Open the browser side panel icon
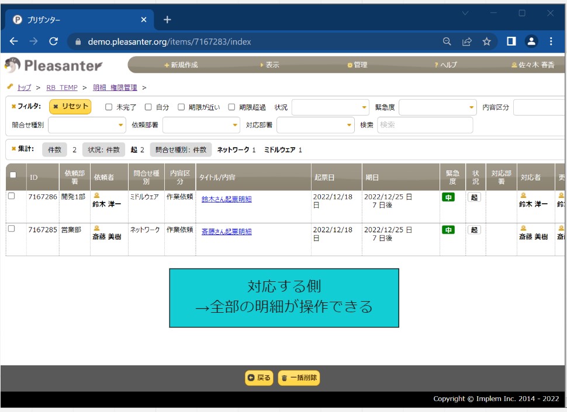This screenshot has height=412, width=567. tap(511, 41)
